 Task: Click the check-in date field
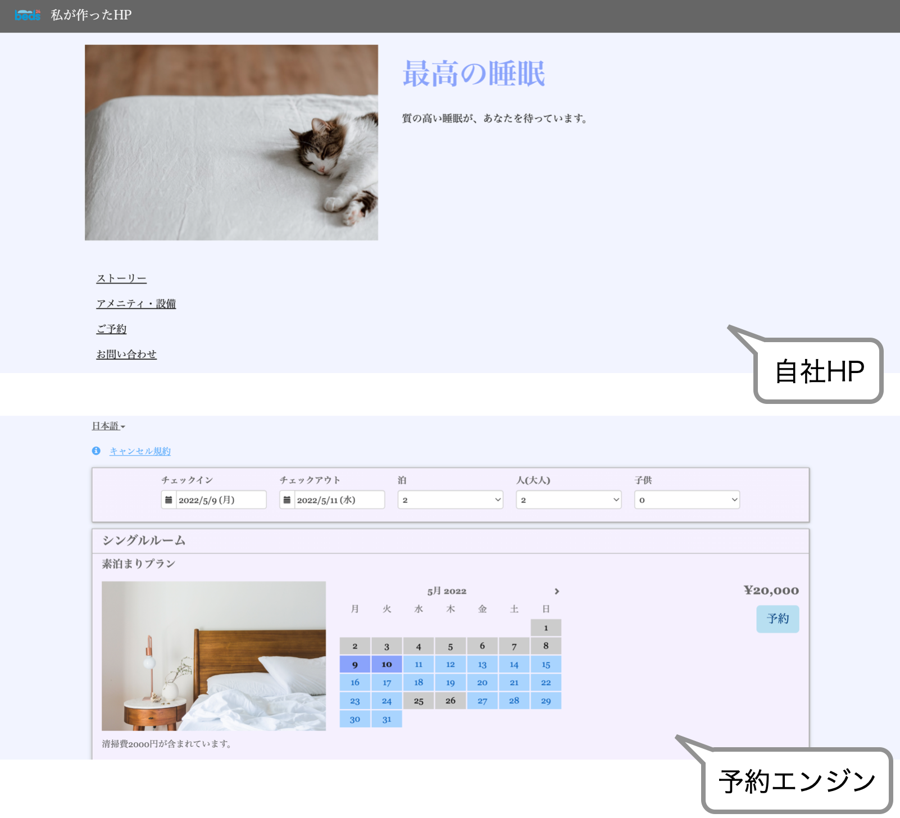[x=221, y=500]
